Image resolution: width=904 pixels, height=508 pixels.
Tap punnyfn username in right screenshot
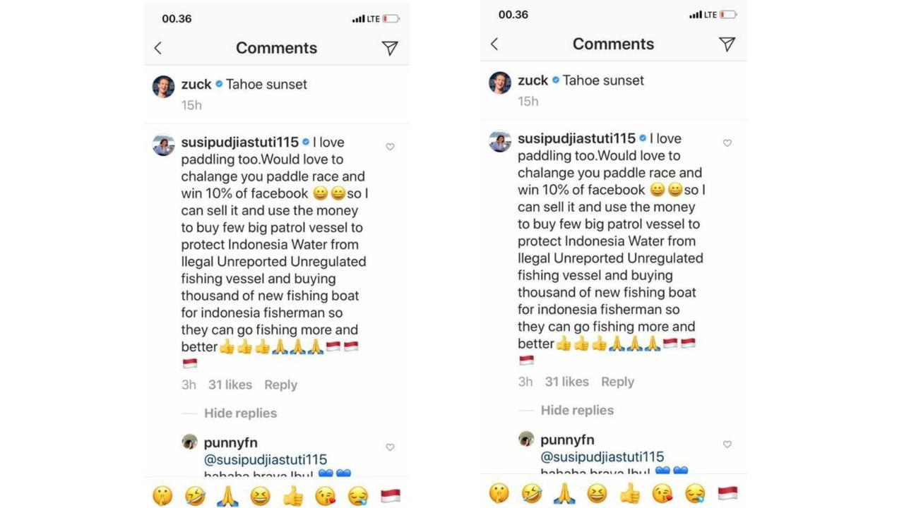click(567, 440)
